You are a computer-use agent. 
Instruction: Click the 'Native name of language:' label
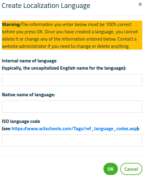tap(28, 95)
